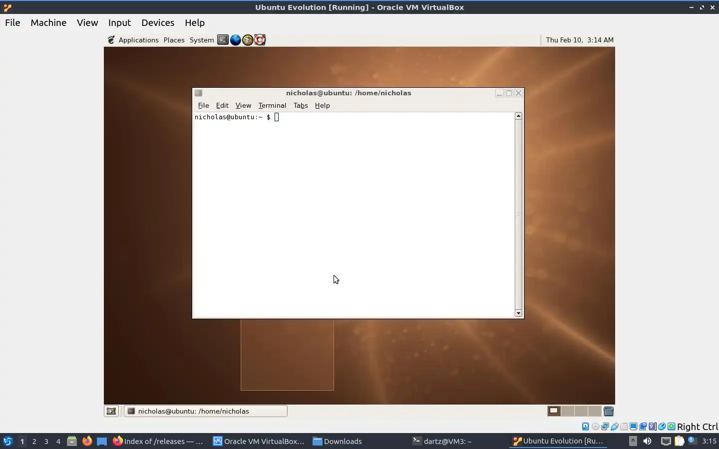Maximize the nicholas@ubuntu terminal window

509,93
